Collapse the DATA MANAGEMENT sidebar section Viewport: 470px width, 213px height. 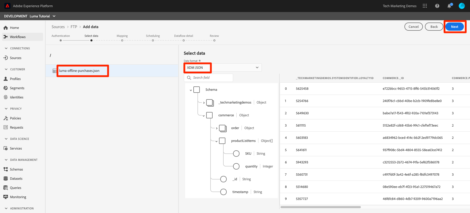(x=6, y=160)
